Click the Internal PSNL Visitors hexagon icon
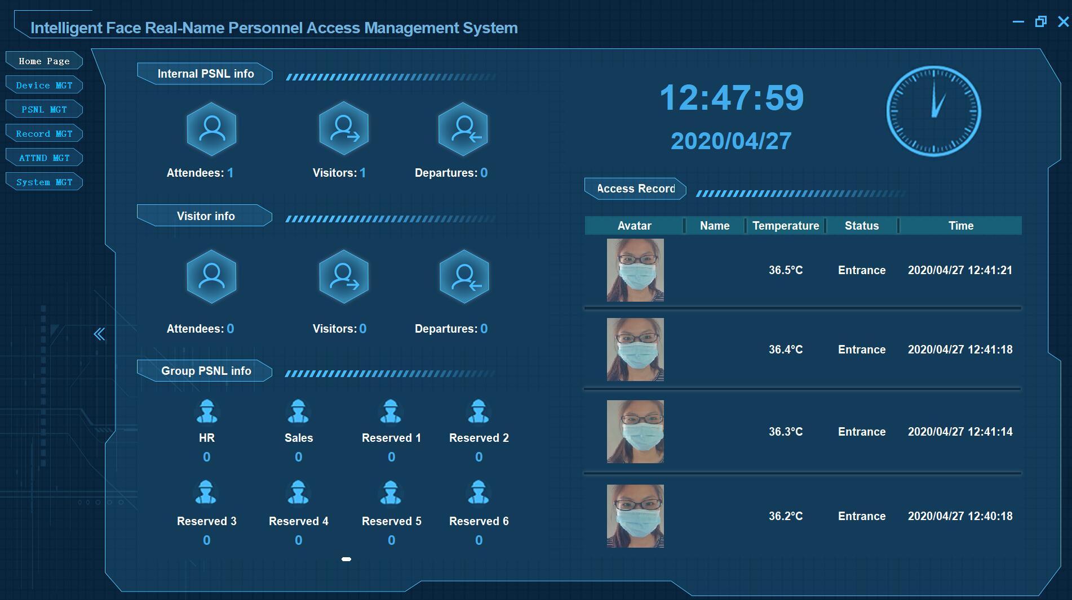The width and height of the screenshot is (1072, 600). (344, 129)
